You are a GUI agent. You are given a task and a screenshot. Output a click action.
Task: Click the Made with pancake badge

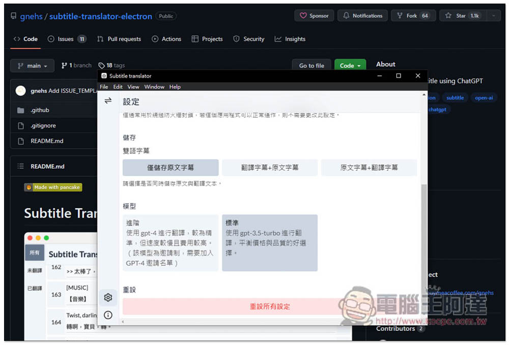coord(53,187)
